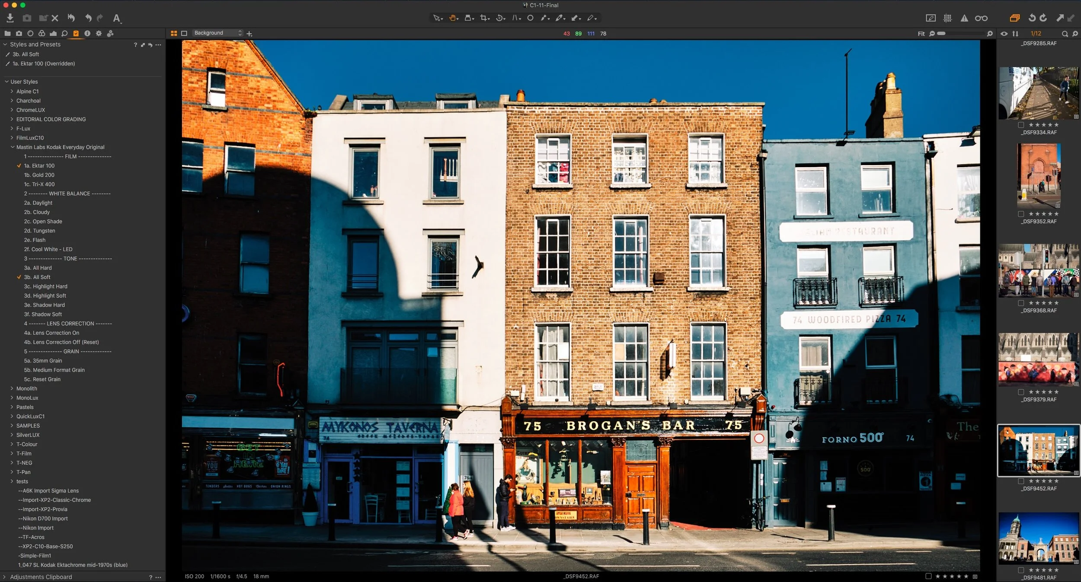Apply the 5a. 35mm Grain style
This screenshot has height=582, width=1081.
[x=43, y=360]
